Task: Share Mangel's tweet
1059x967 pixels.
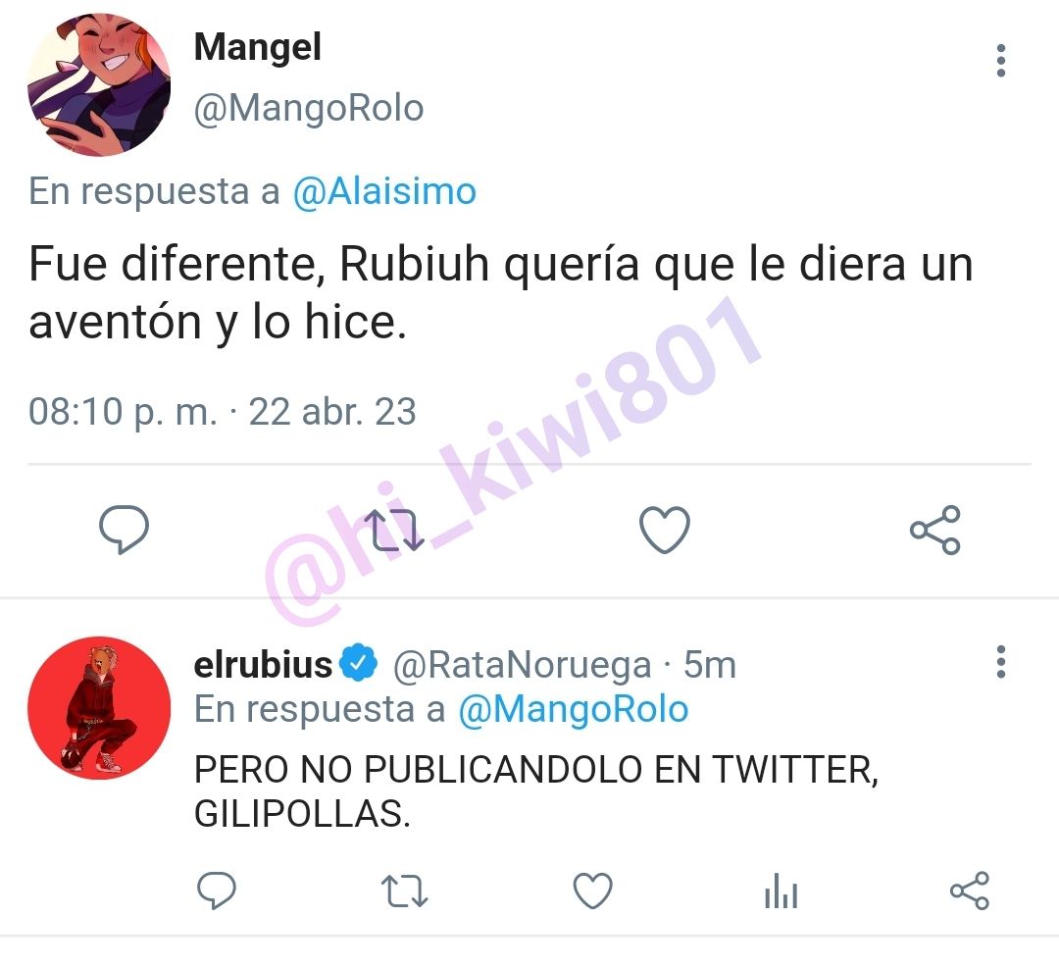Action: coord(935,531)
